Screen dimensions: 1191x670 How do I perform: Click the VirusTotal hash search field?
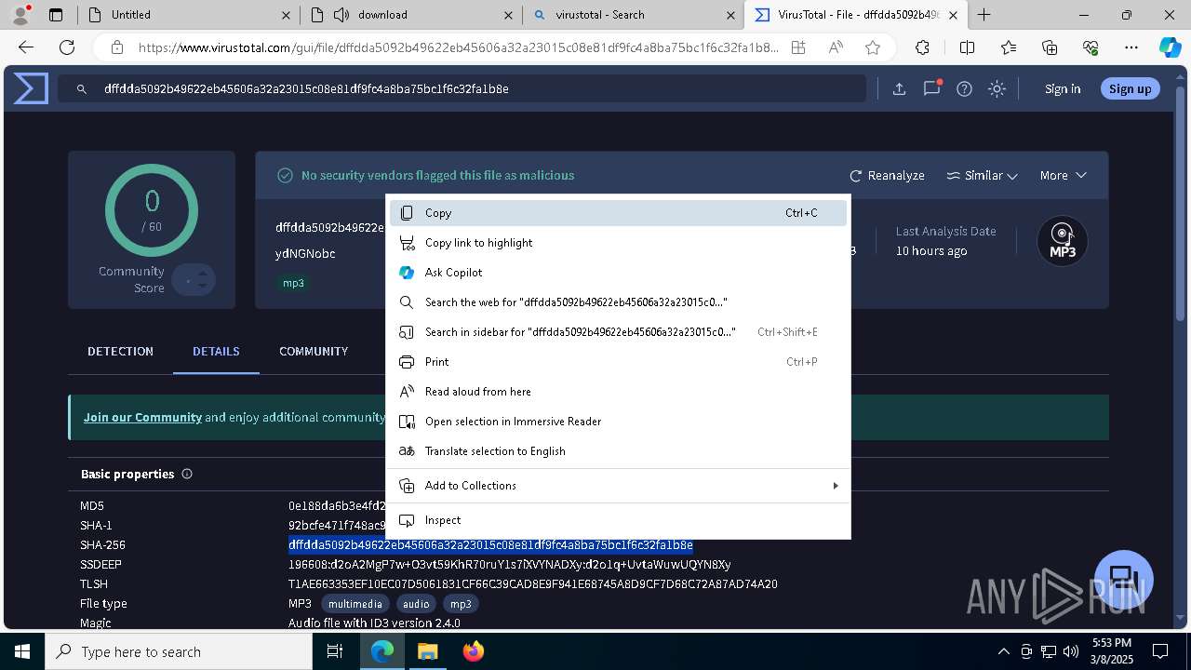coord(462,88)
